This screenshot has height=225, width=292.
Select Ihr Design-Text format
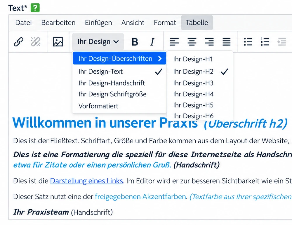tap(119, 71)
